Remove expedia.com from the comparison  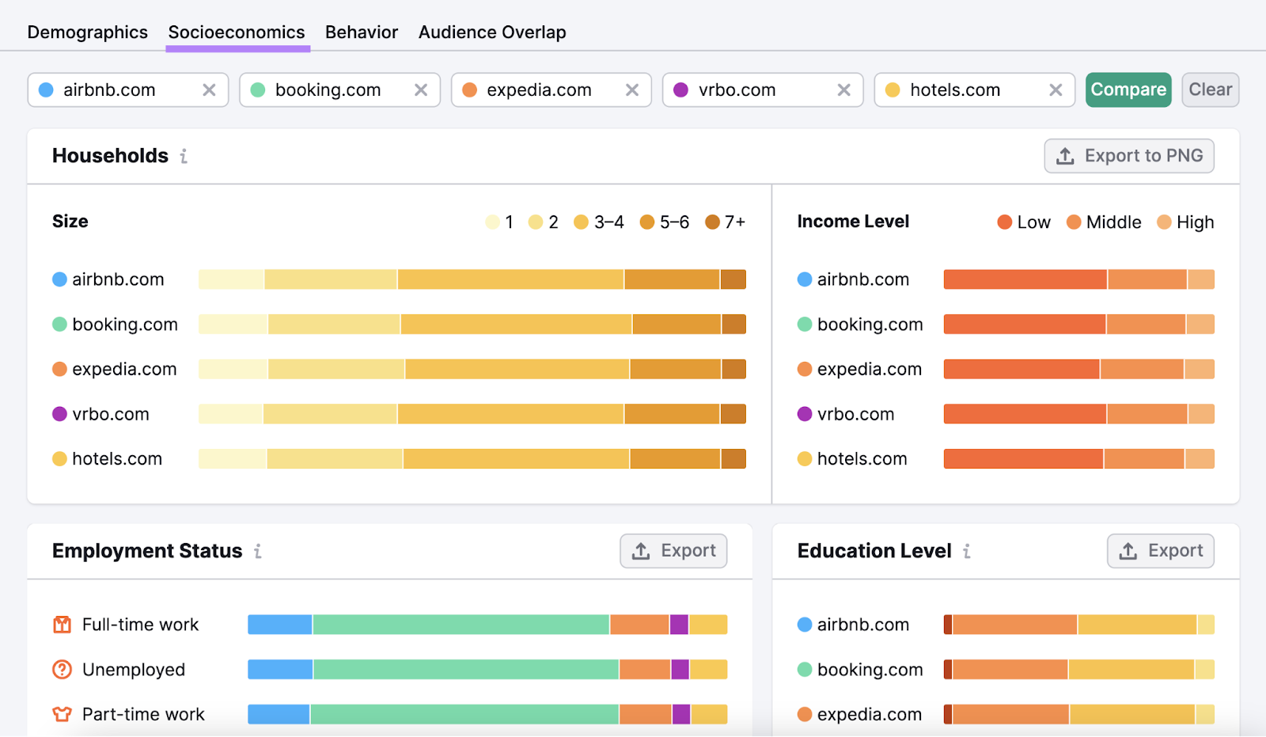[631, 89]
